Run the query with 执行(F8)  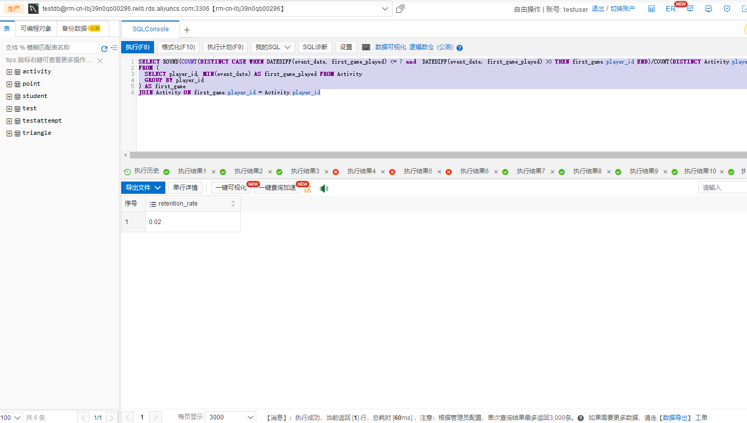pos(138,47)
